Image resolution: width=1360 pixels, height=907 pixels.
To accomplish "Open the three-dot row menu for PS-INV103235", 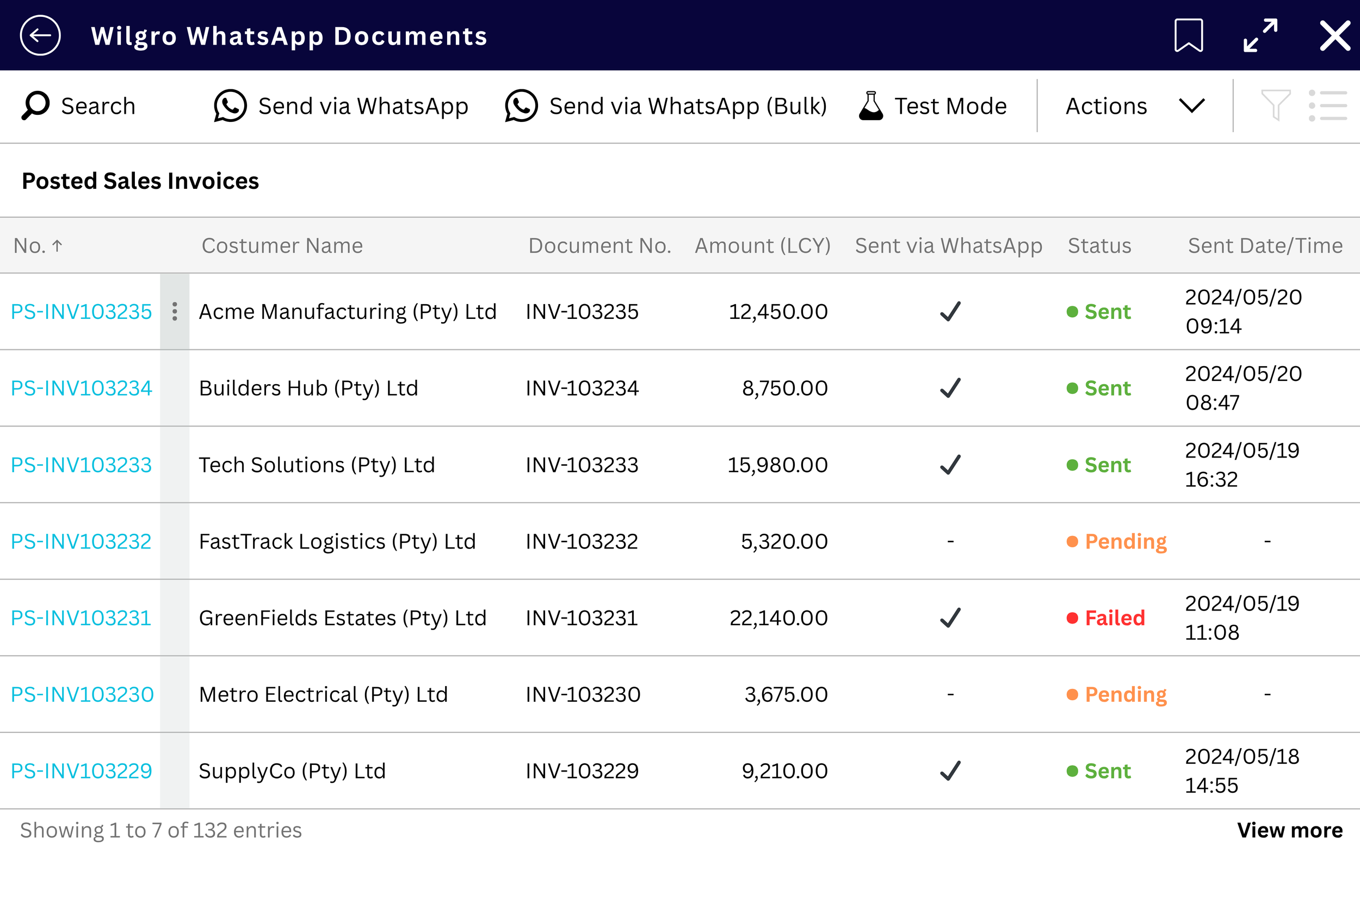I will (175, 311).
